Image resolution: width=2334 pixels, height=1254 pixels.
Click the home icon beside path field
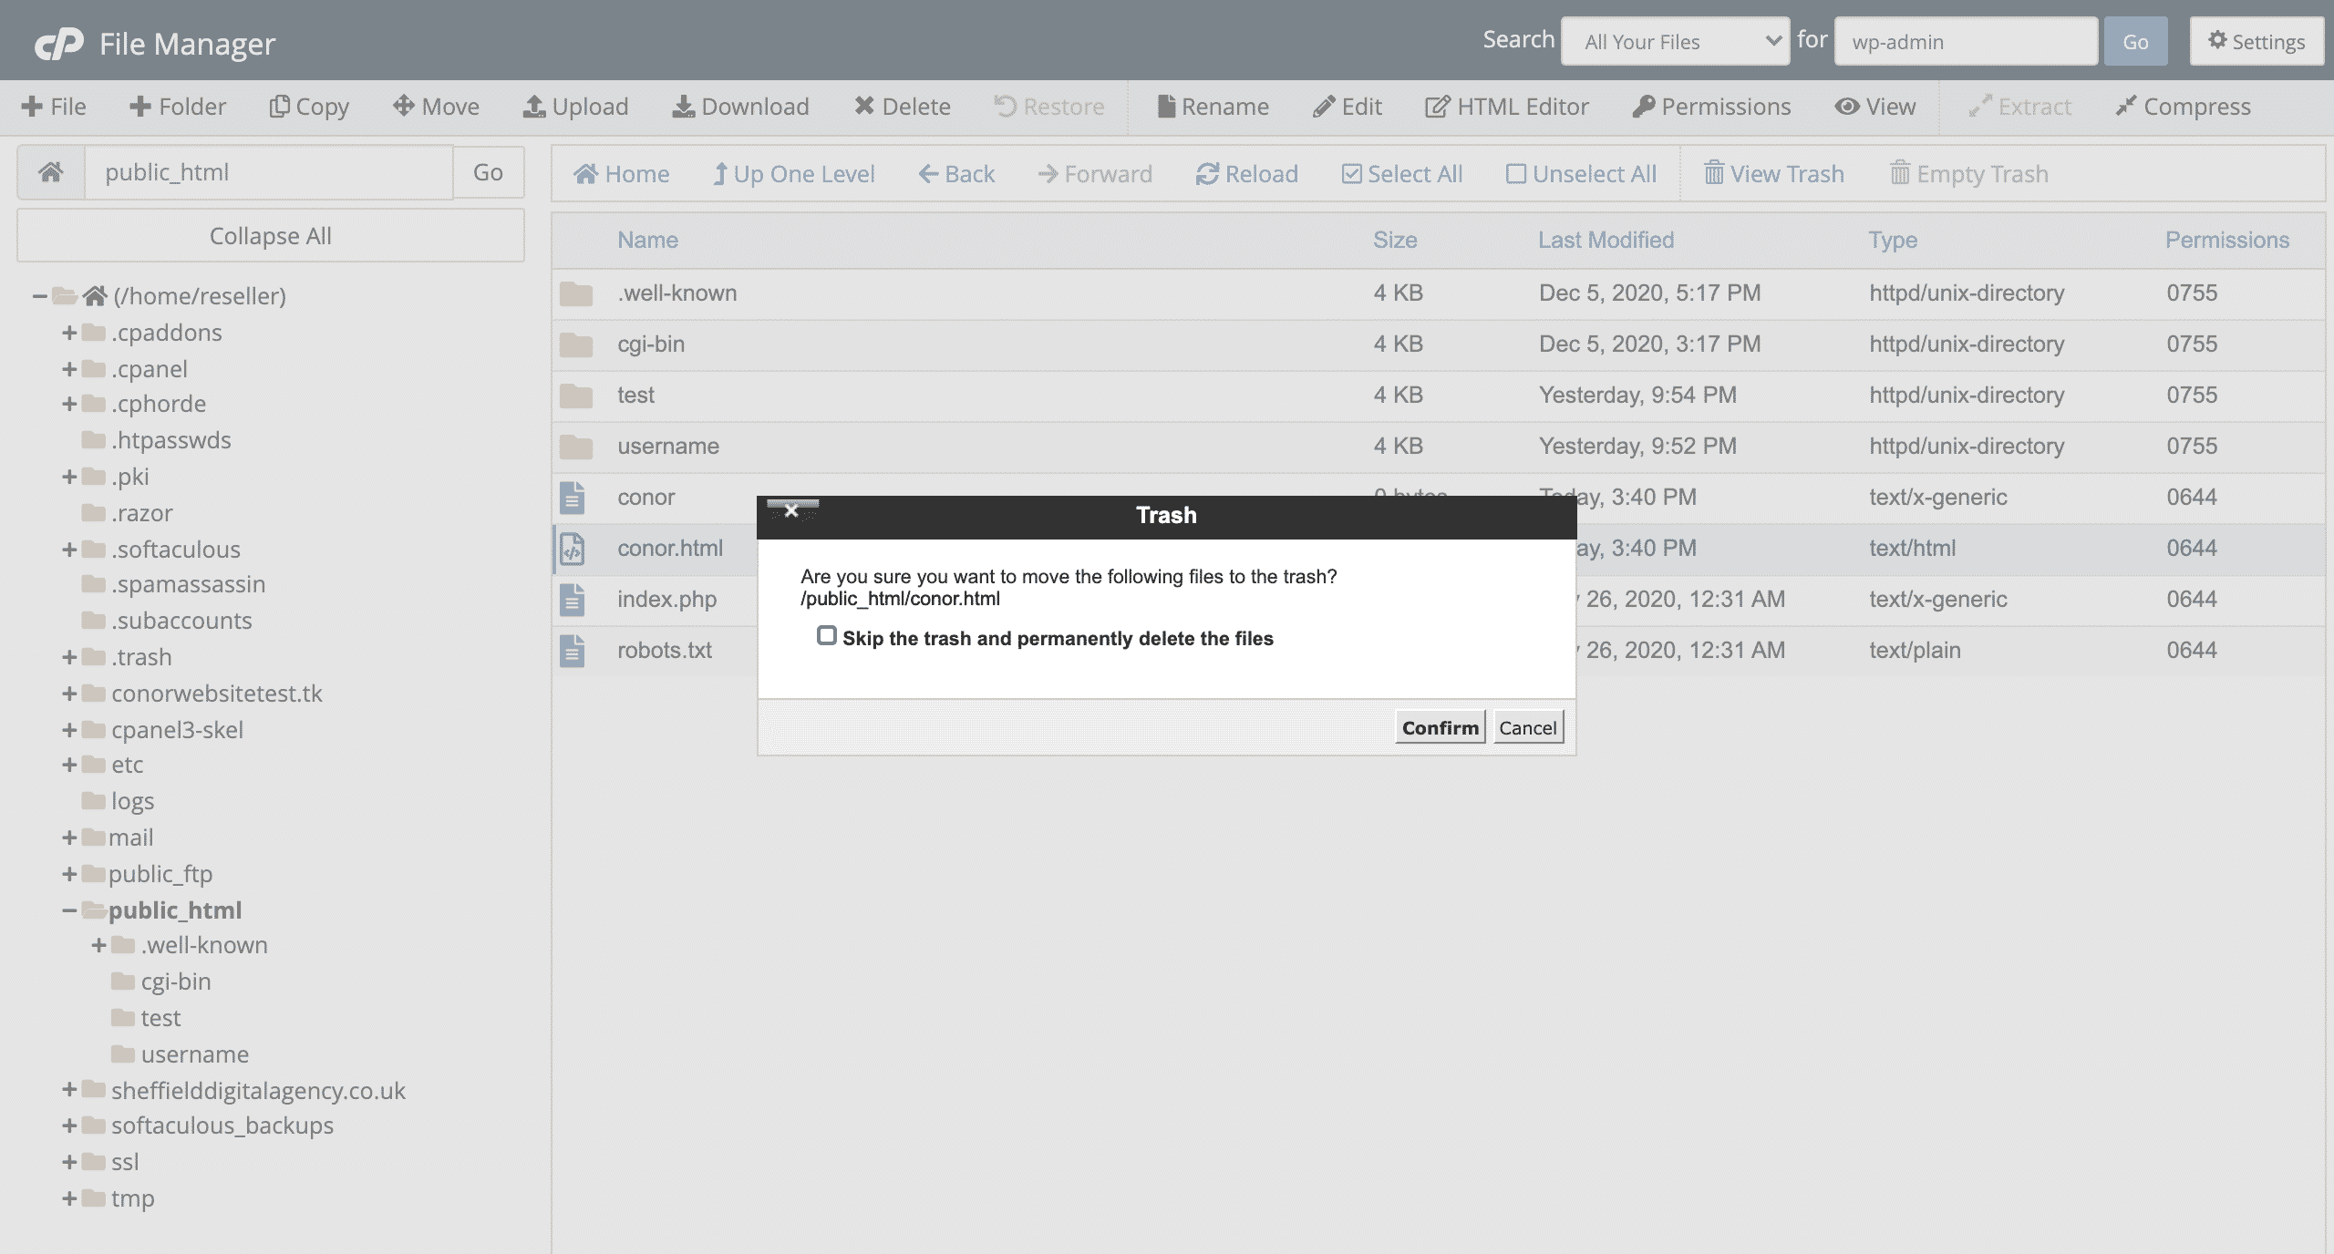[x=51, y=172]
